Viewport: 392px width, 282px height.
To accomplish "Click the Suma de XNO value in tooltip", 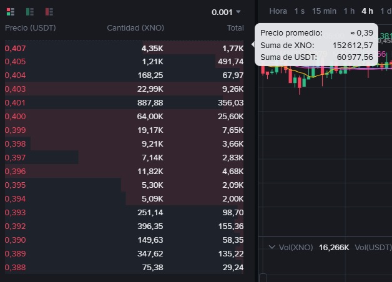I will [x=353, y=45].
